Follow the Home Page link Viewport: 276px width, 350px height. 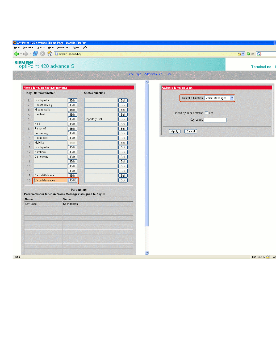point(134,74)
